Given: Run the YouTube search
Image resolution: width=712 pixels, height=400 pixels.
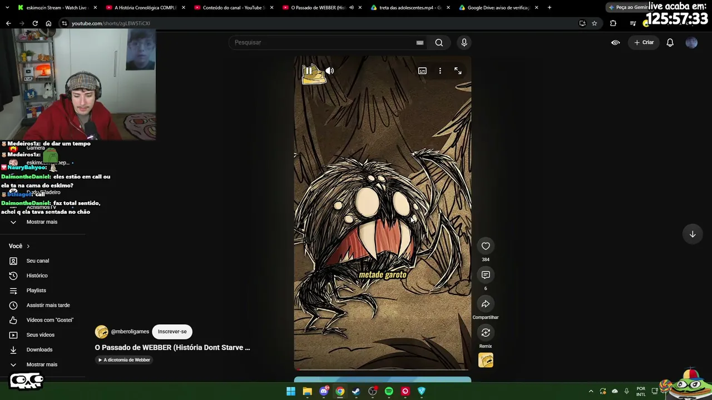Looking at the screenshot, I should (439, 42).
